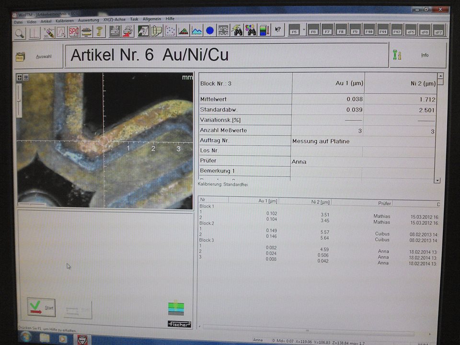Viewport: 460px width, 345px height.
Task: Open the media player taskbar icon
Action: point(62,339)
